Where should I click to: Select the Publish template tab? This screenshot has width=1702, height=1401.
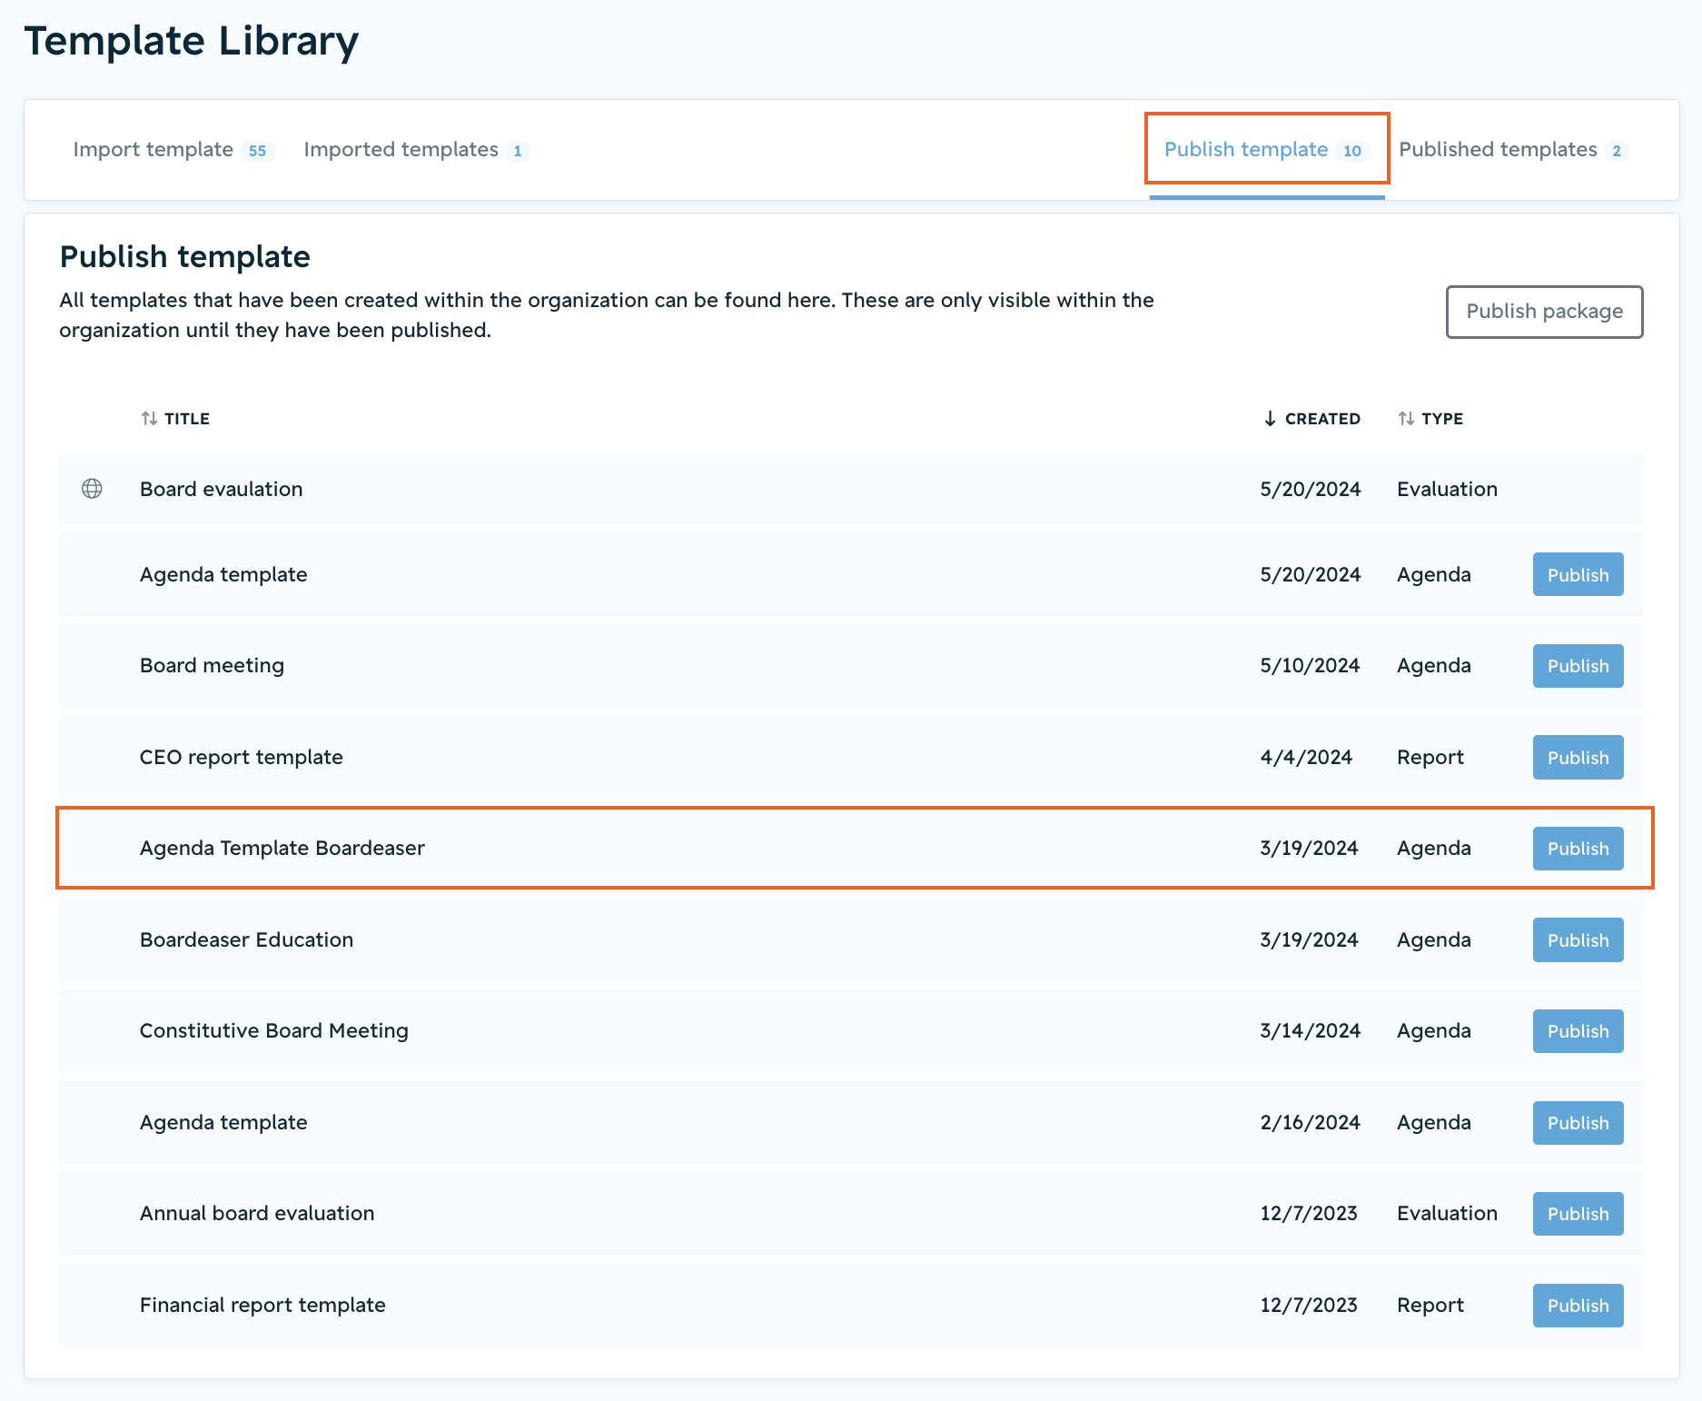[x=1267, y=150]
